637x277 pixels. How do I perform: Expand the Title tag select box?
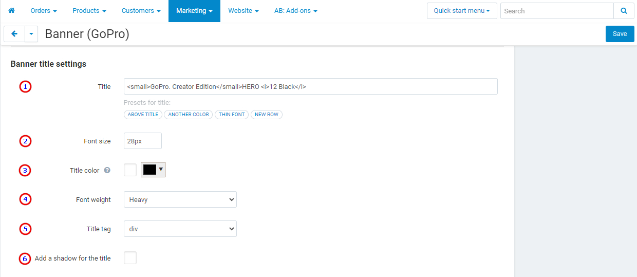(x=180, y=229)
